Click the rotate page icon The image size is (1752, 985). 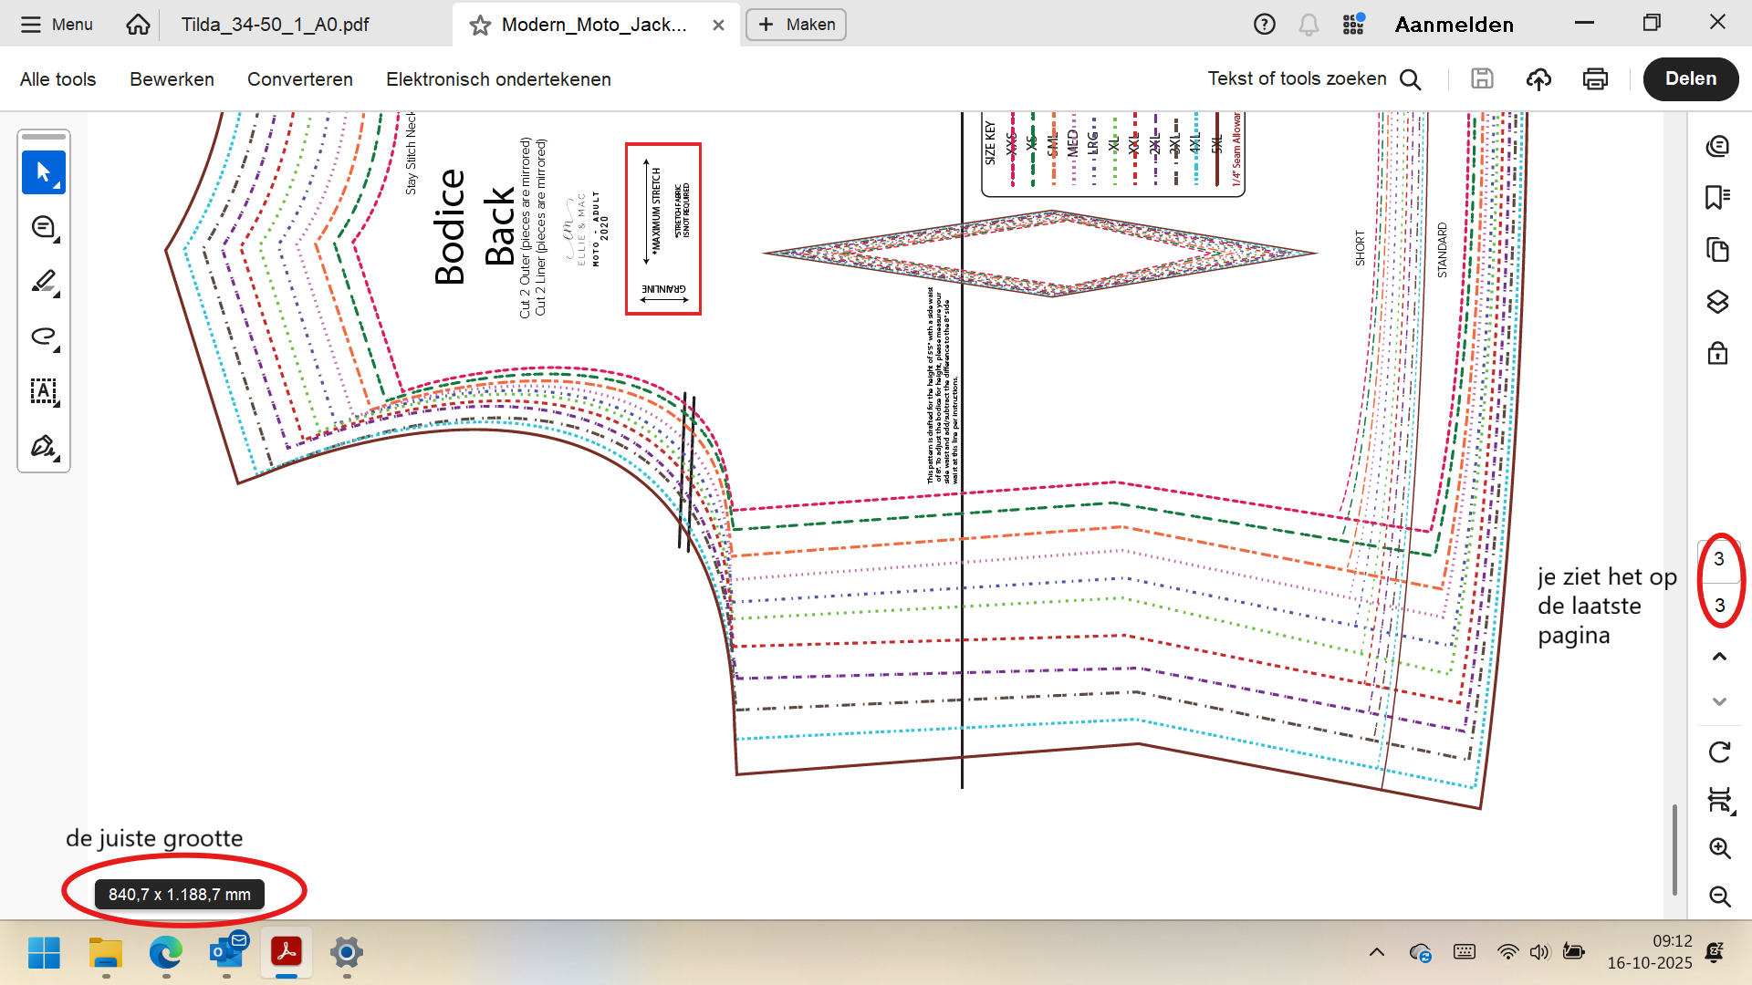(1719, 752)
